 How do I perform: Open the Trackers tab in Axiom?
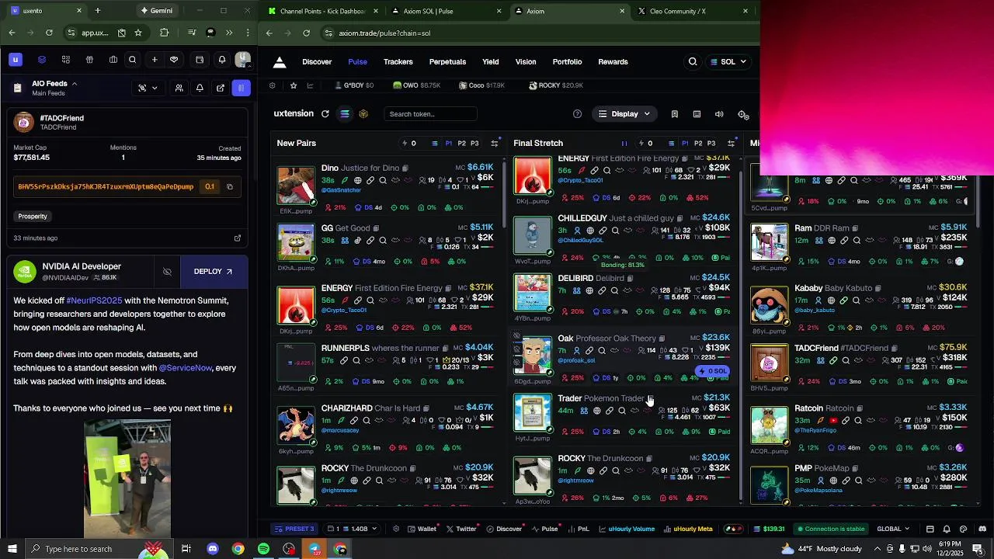398,62
